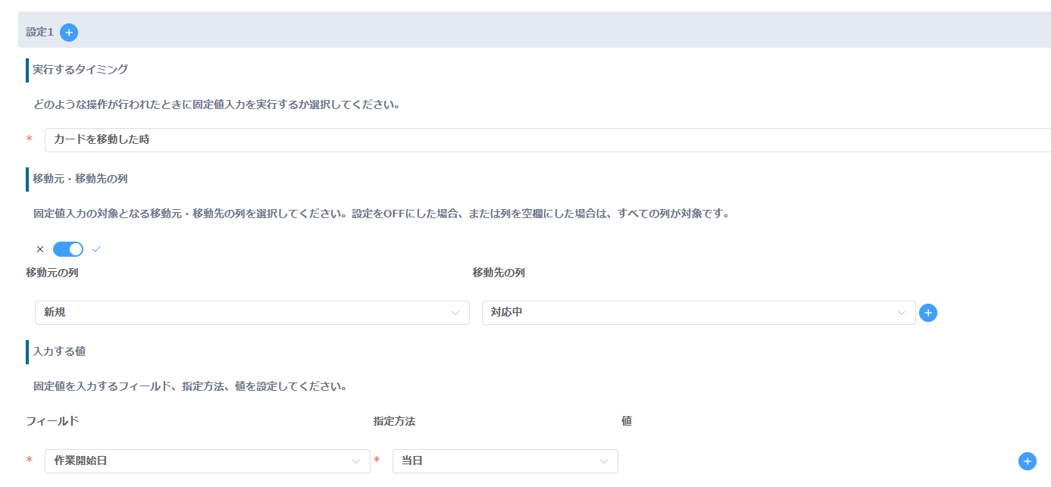Click the 値 column label
This screenshot has height=487, width=1051.
(627, 421)
